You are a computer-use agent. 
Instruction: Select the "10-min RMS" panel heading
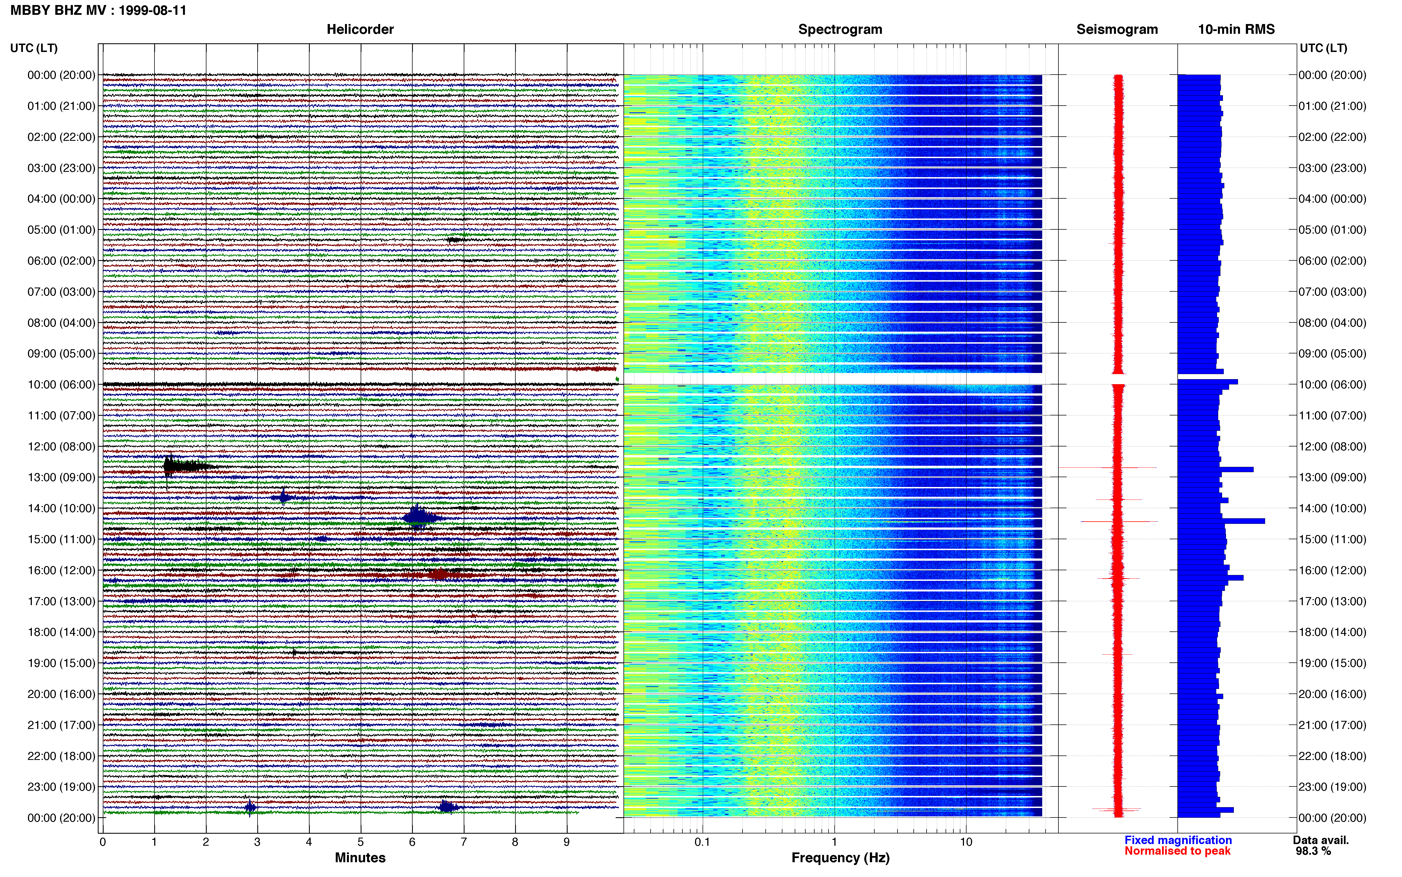coord(1236,30)
